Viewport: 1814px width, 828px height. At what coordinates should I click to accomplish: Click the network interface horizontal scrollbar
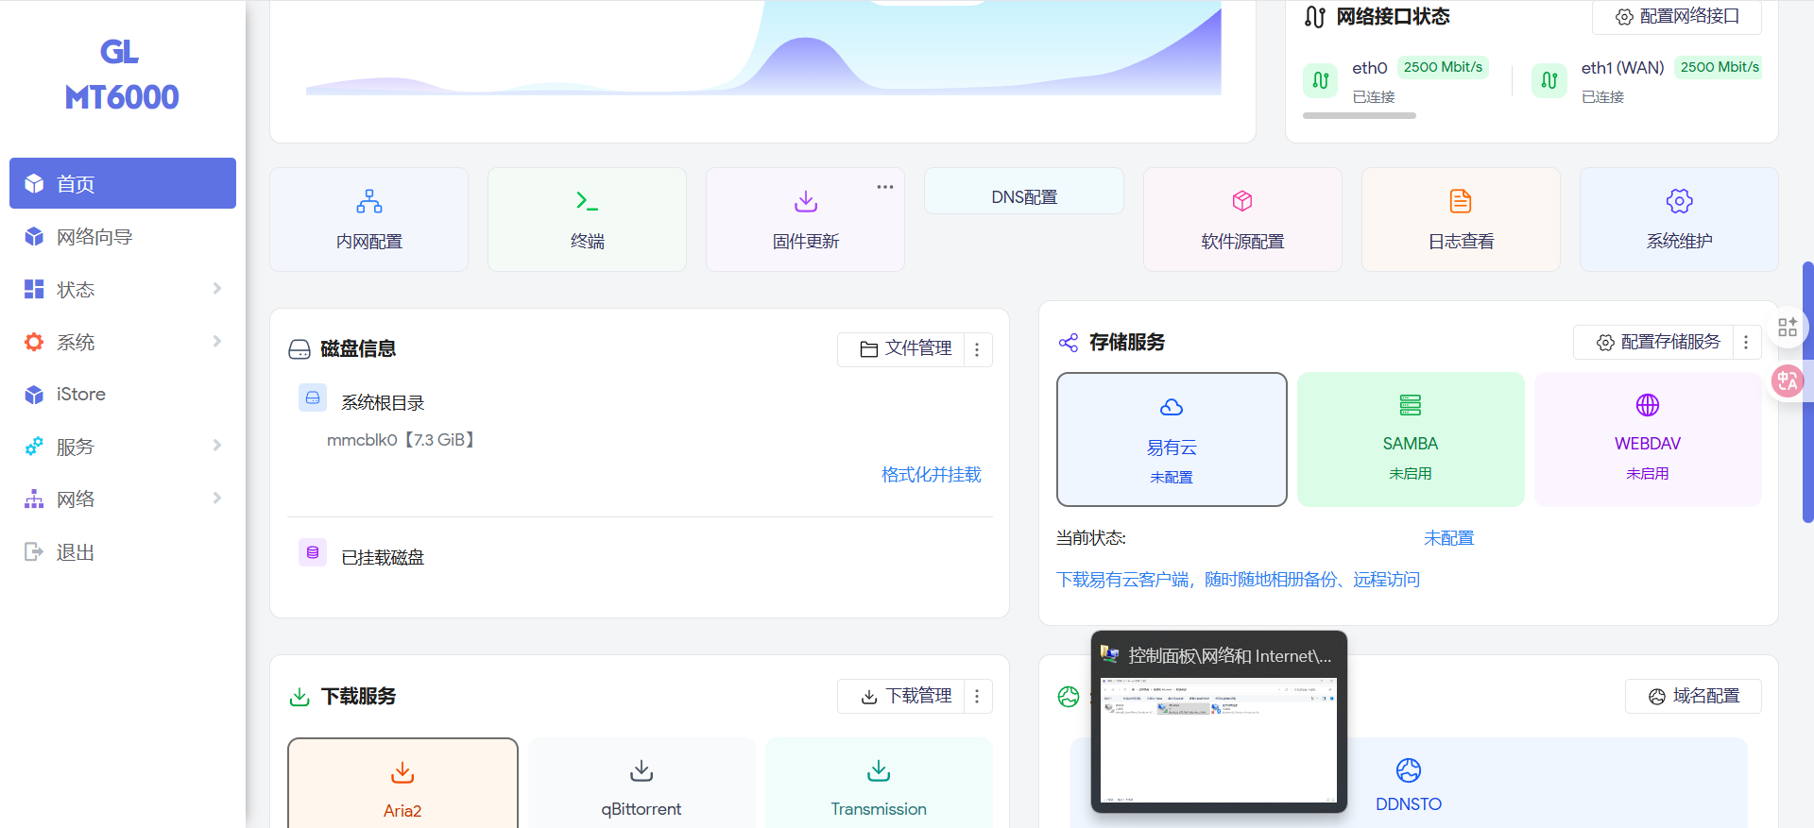coord(1359,115)
